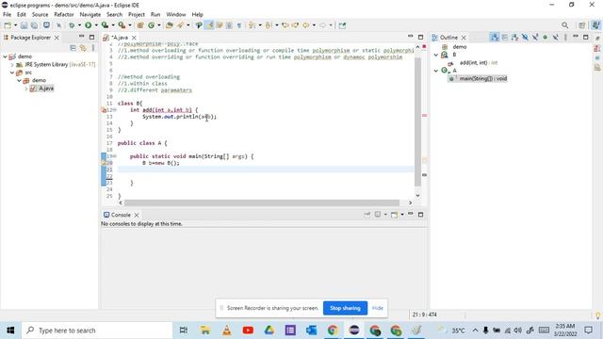
Task: Expand the JRE System Library node
Action: (x=12, y=65)
